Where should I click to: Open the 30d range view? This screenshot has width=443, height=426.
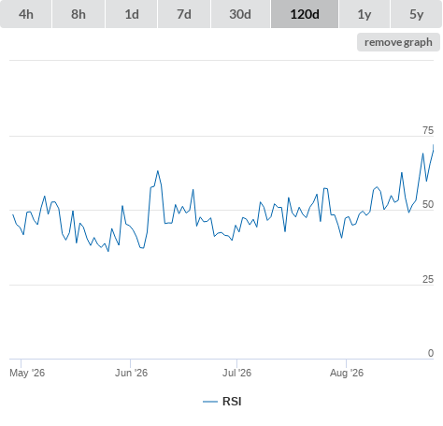(x=240, y=14)
